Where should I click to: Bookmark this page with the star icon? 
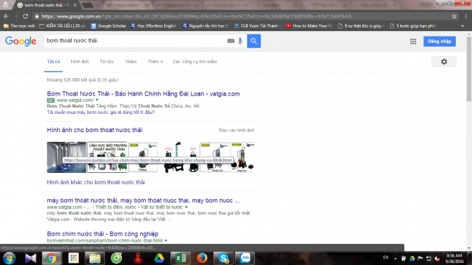pyautogui.click(x=454, y=17)
